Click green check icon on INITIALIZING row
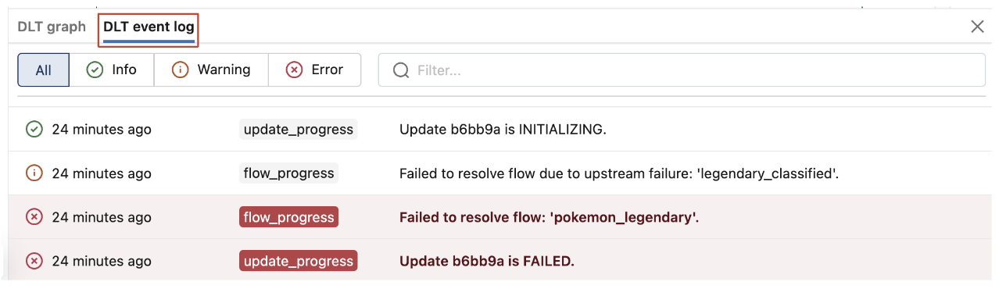 (34, 129)
